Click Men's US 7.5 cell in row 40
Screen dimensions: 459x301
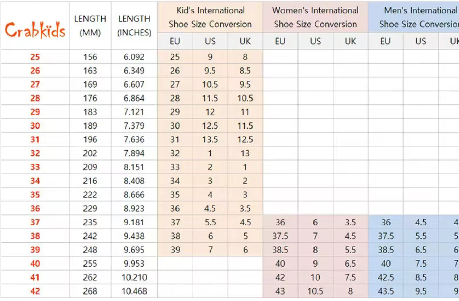421,264
